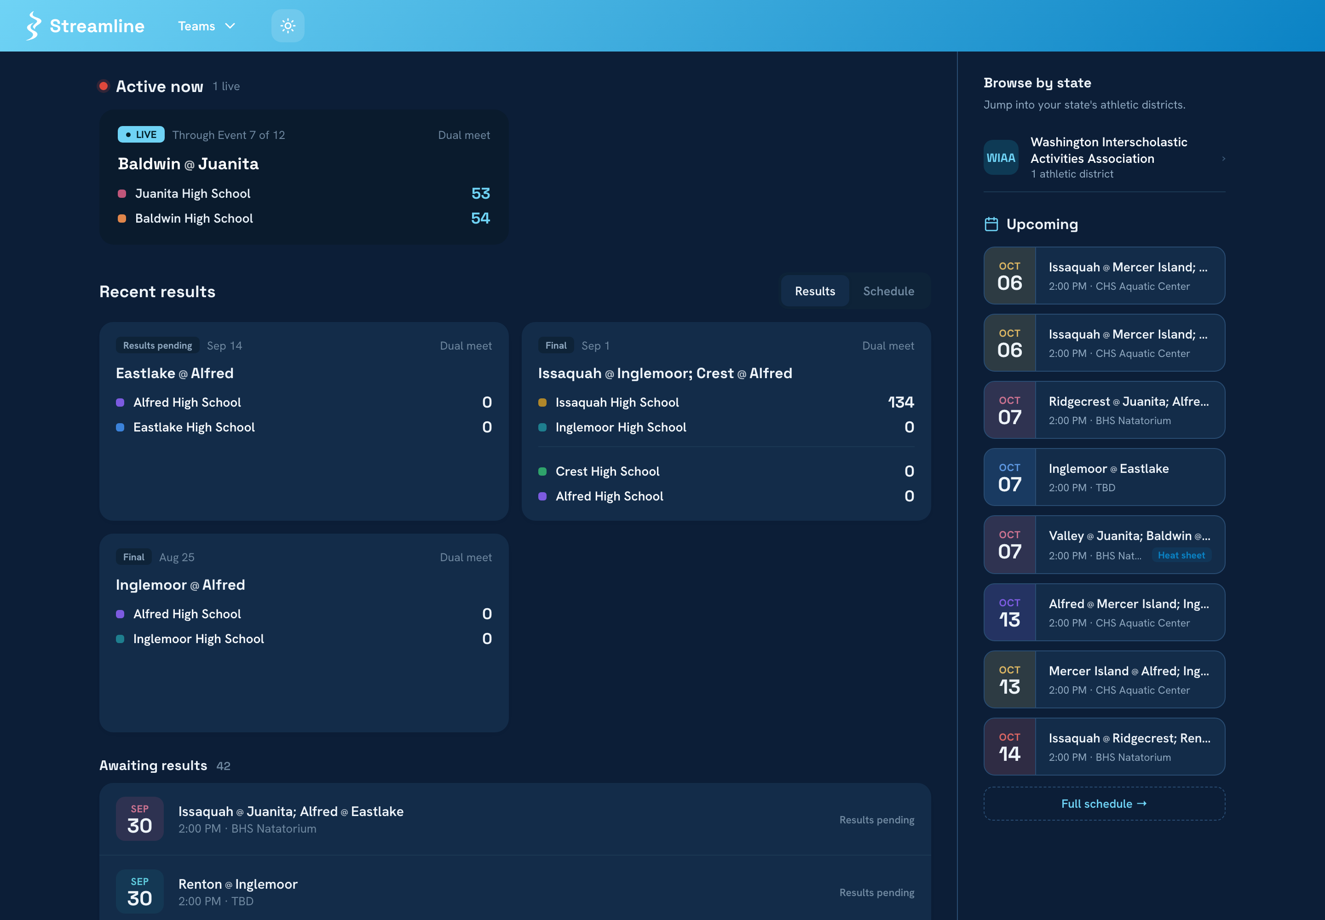The height and width of the screenshot is (920, 1325).
Task: Open upcoming Valley @ Juanita; Baldwin meet
Action: pos(1104,545)
